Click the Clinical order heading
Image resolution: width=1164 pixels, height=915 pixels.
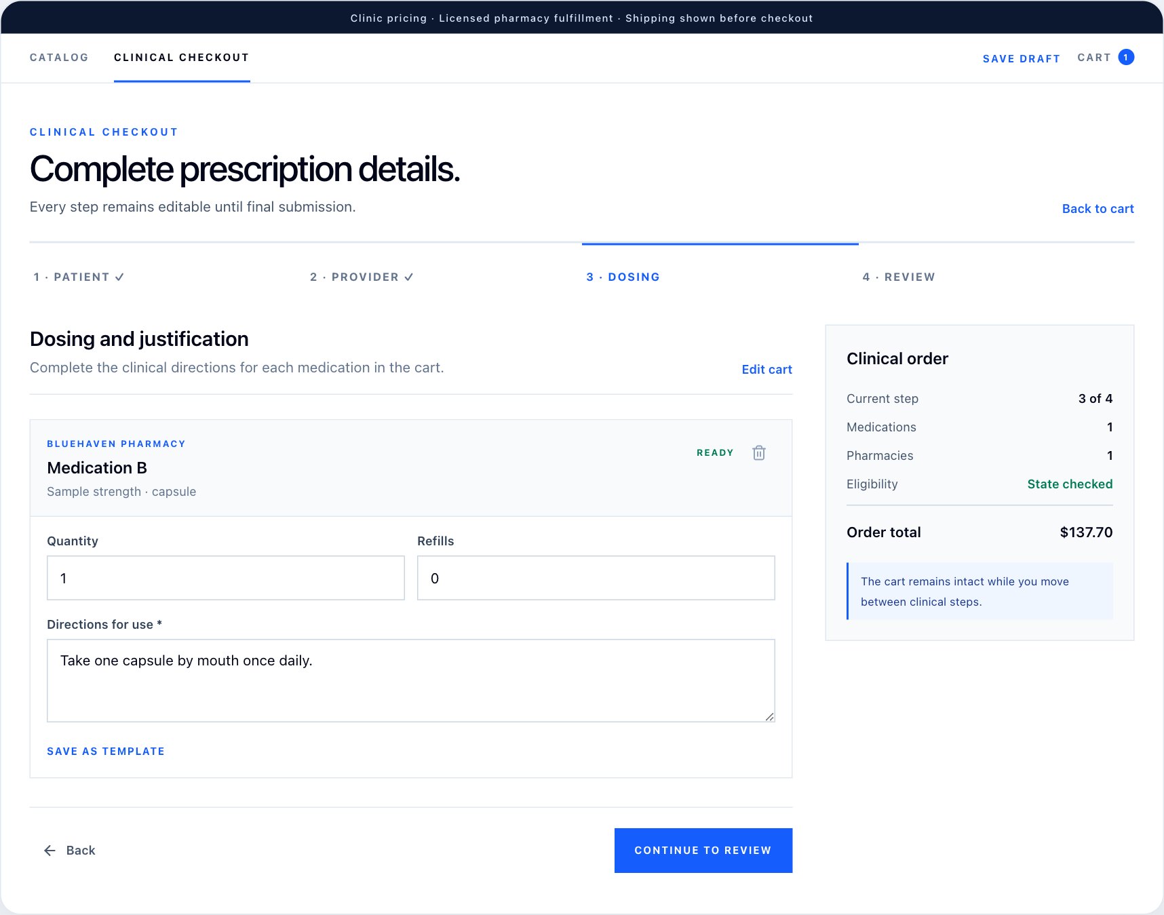tap(897, 358)
